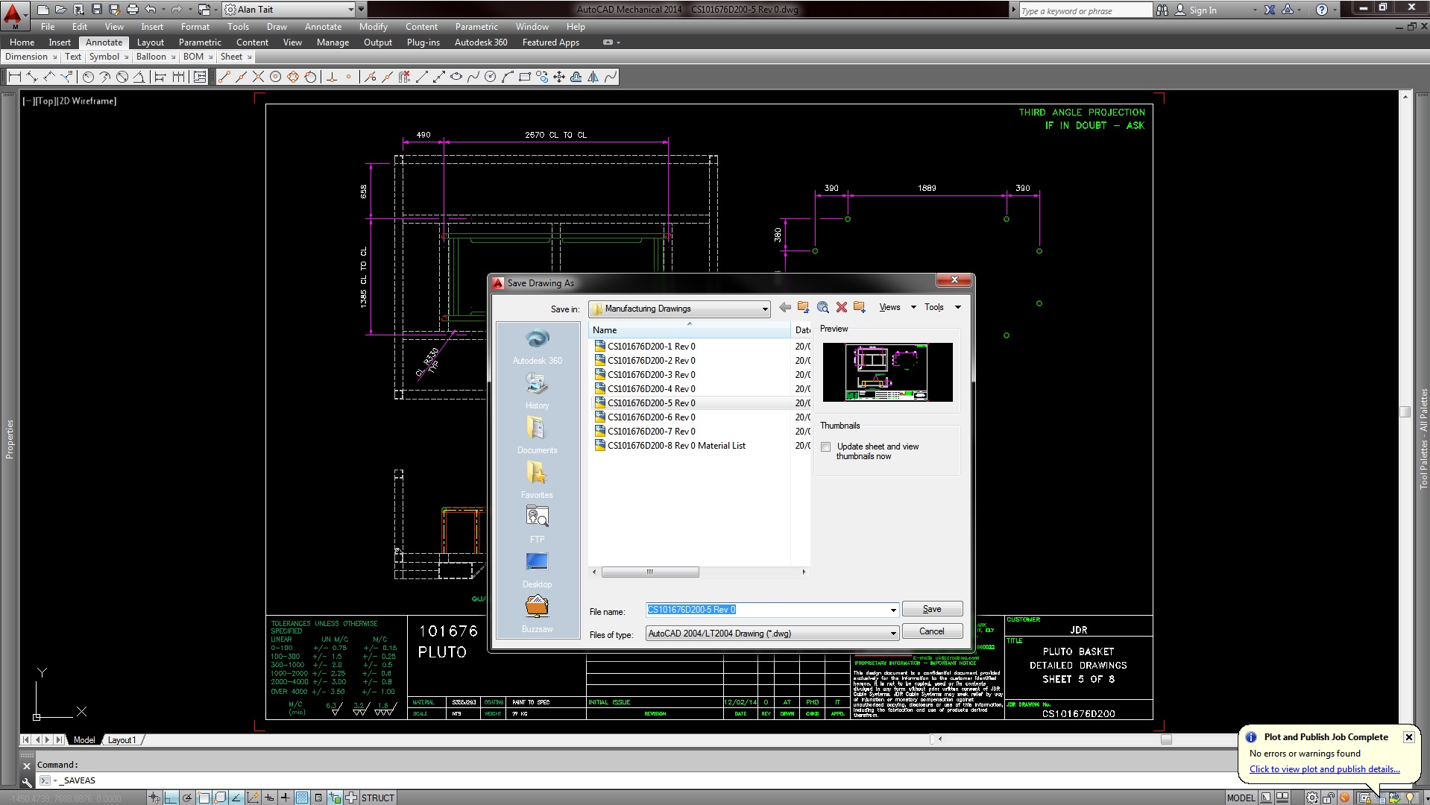
Task: Select the Linear Dimension tool
Action: pyautogui.click(x=15, y=76)
